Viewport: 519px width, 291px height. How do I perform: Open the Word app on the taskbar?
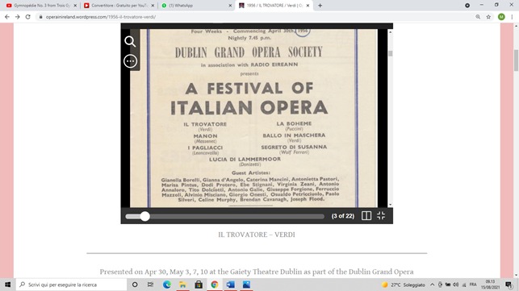tap(231, 285)
